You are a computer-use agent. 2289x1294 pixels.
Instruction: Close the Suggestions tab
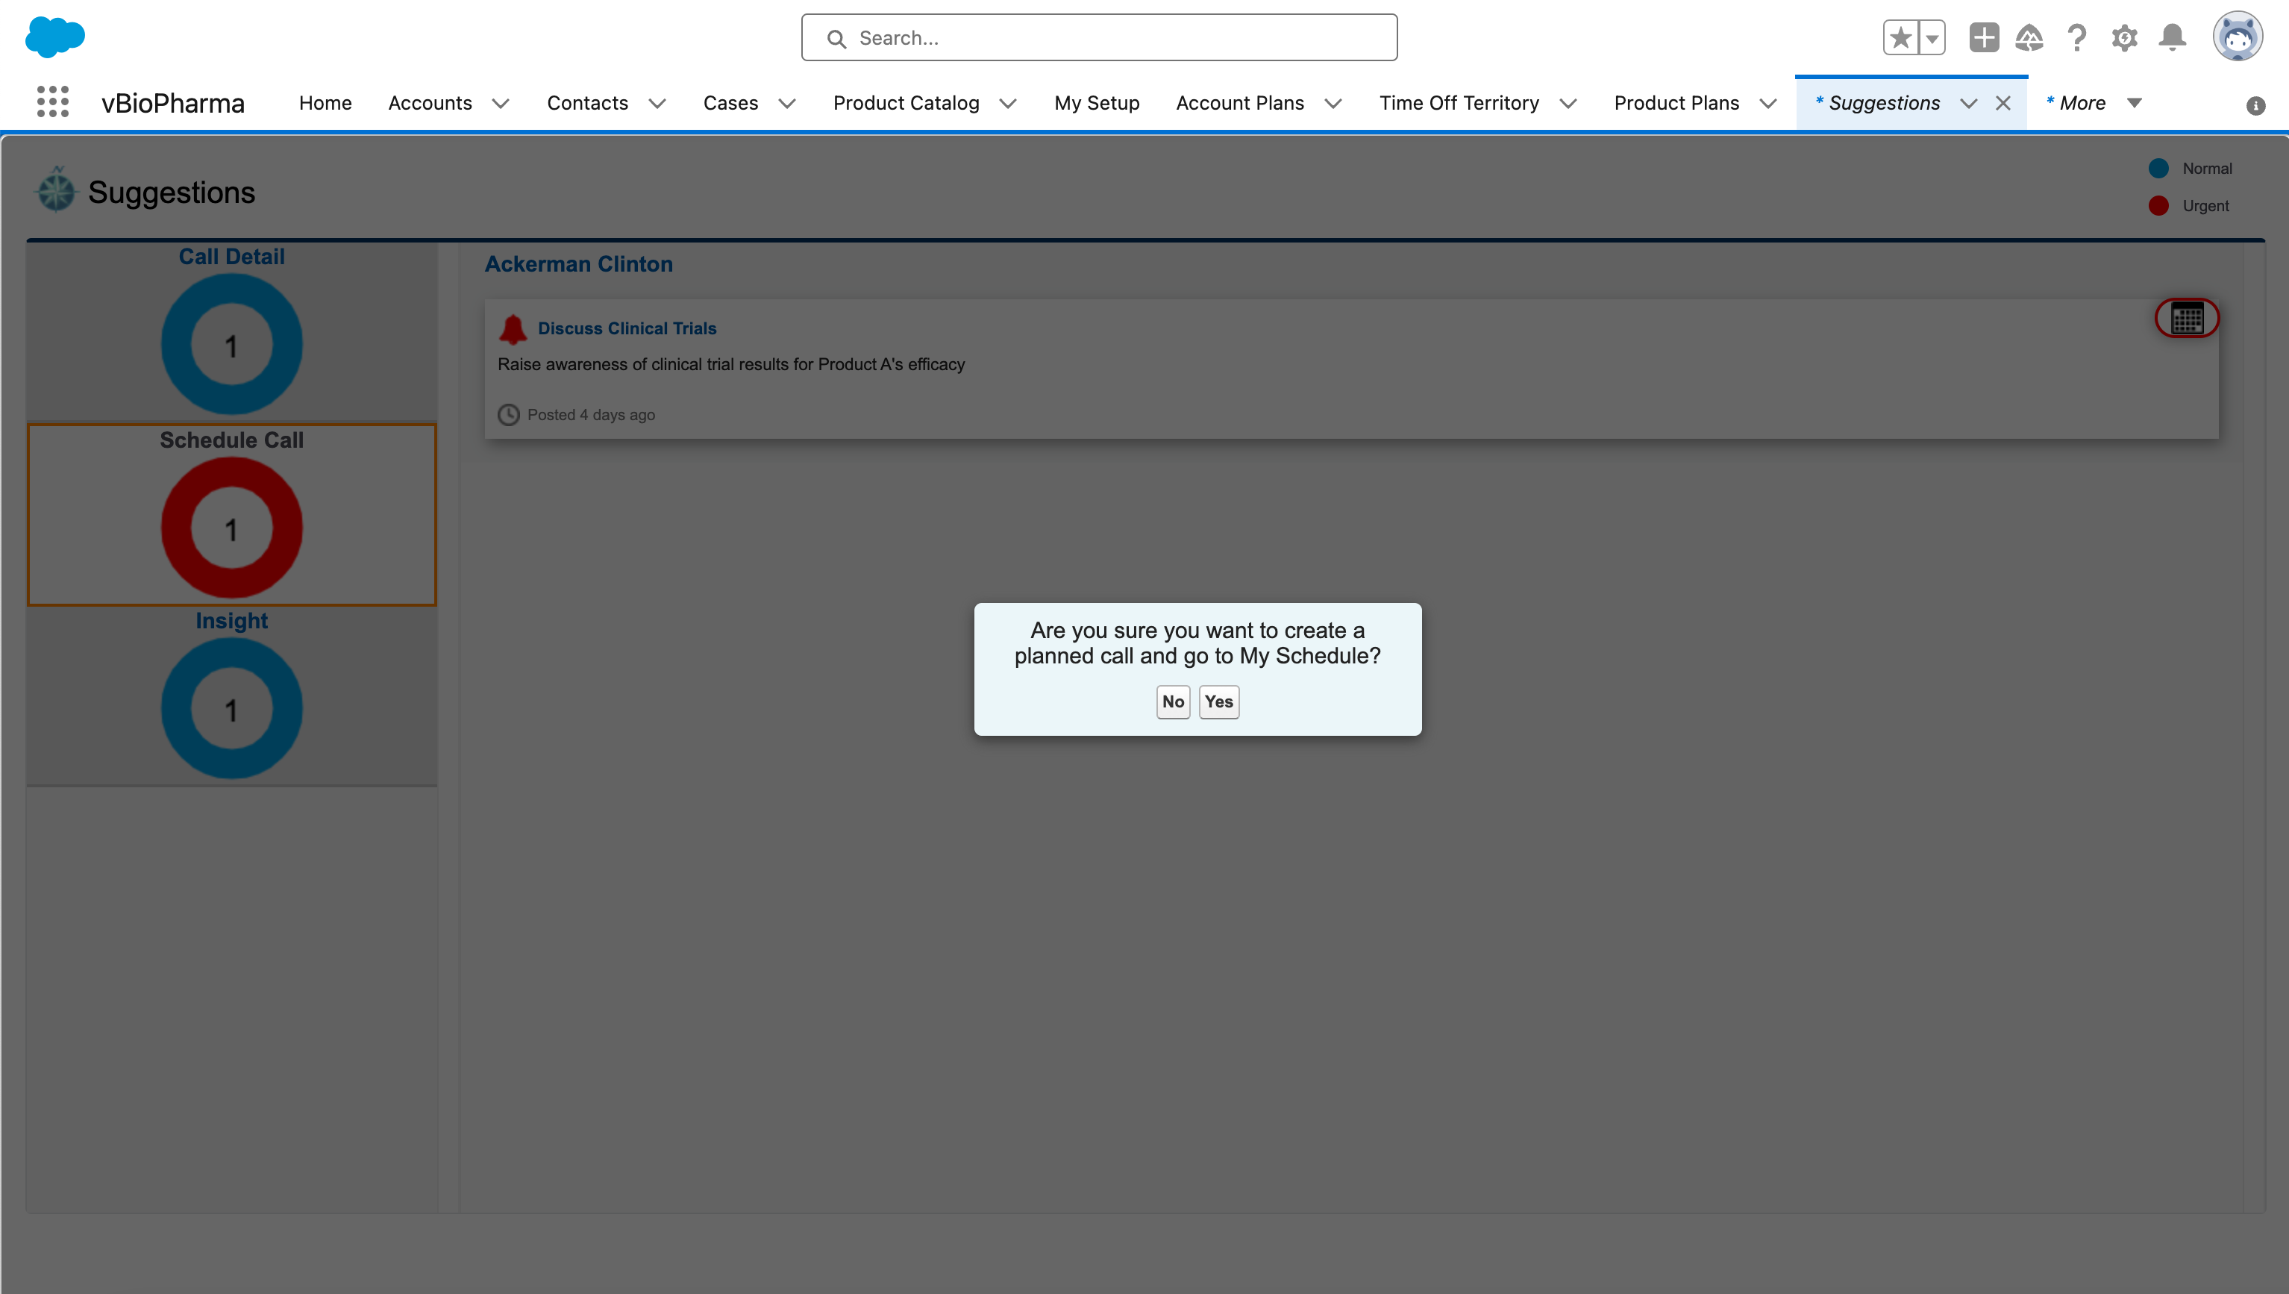(x=2003, y=103)
